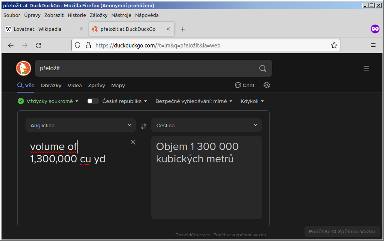Toggle the Česká republika region switch

click(93, 101)
